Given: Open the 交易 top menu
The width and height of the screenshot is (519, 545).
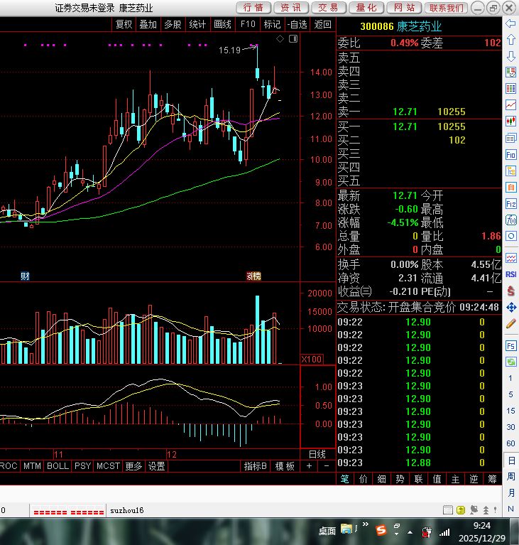Looking at the screenshot, I should 329,8.
